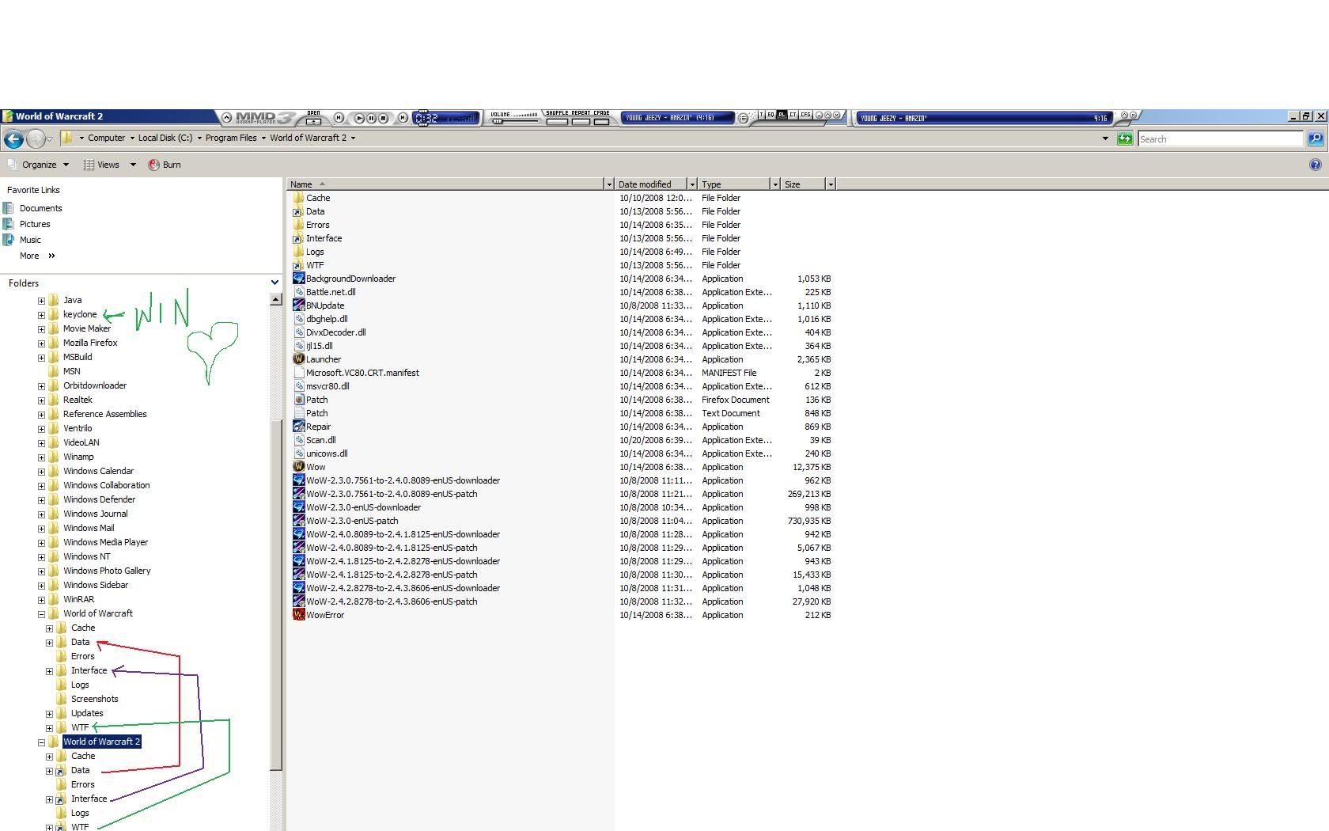This screenshot has width=1329, height=831.
Task: Open the Views dropdown arrow
Action: click(133, 165)
